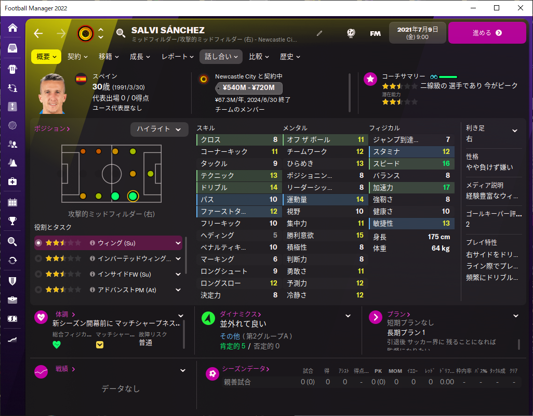Click the Coach Summary star icon
533x416 pixels.
point(370,79)
